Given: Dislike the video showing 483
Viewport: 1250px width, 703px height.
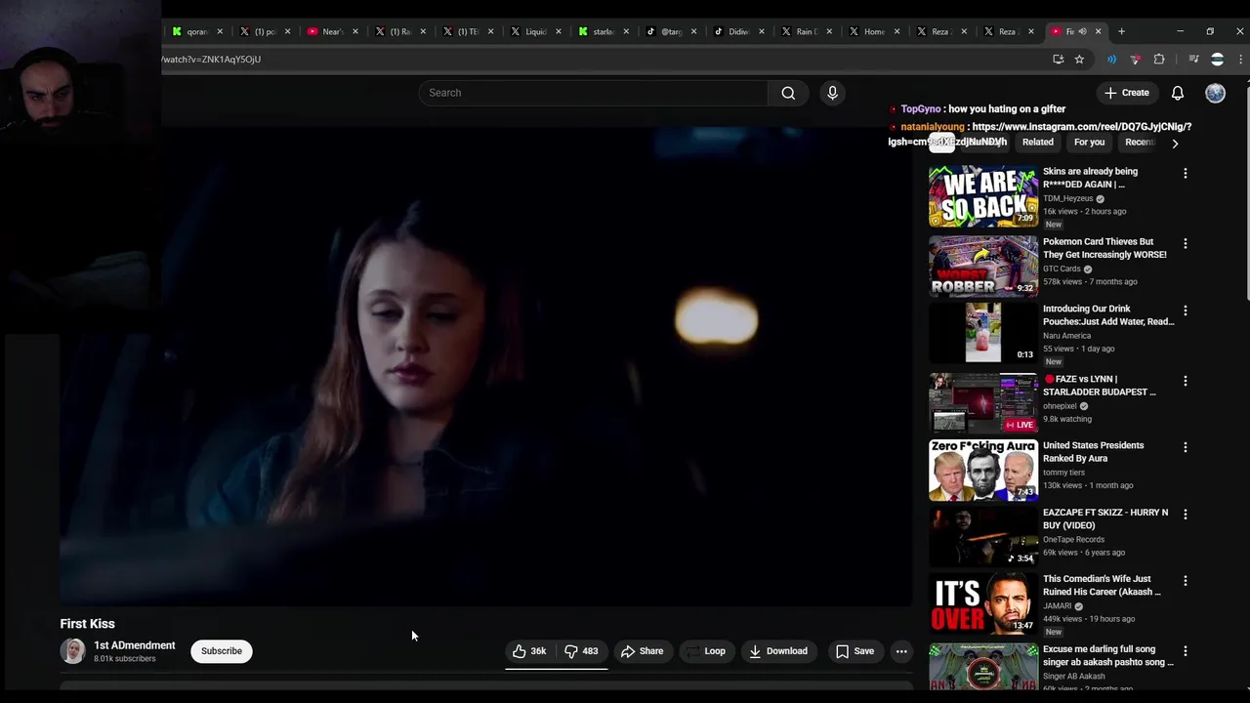Looking at the screenshot, I should pos(581,651).
